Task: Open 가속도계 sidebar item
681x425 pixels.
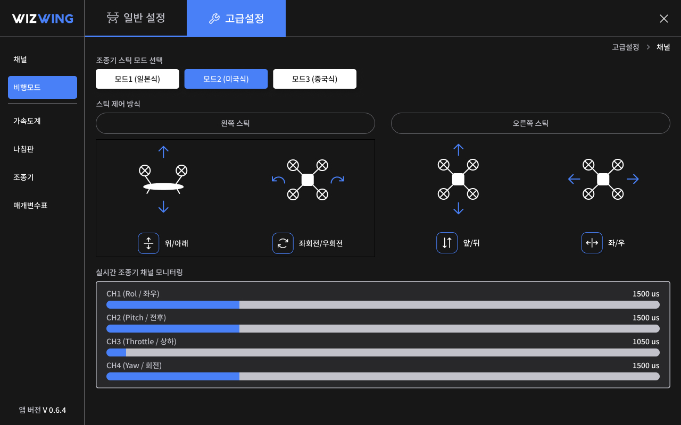Action: [x=43, y=121]
